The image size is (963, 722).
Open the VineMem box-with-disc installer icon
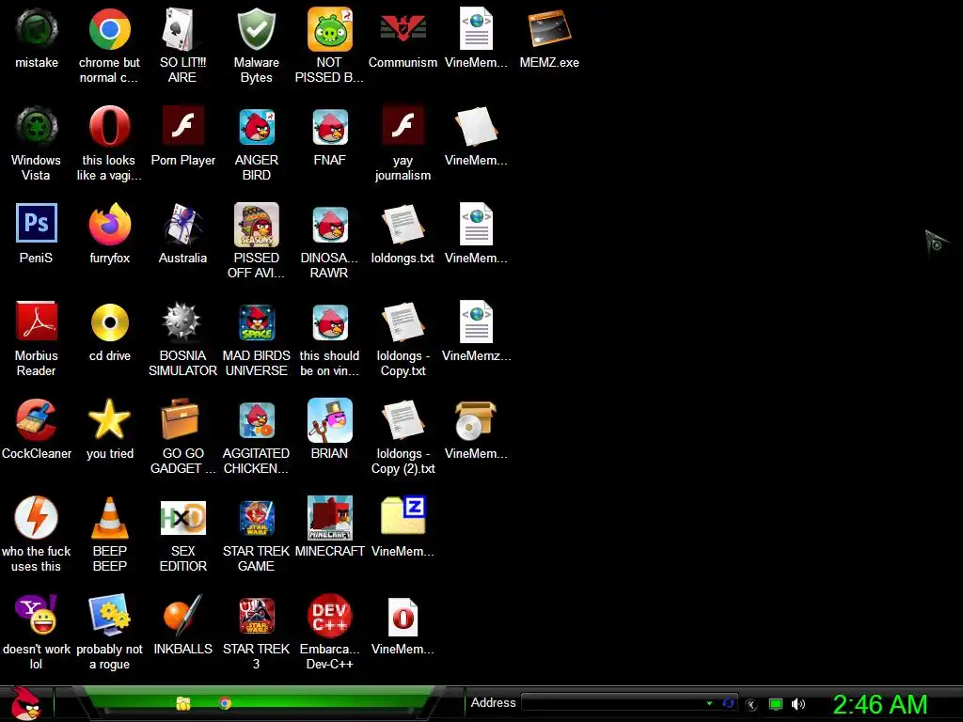[475, 420]
